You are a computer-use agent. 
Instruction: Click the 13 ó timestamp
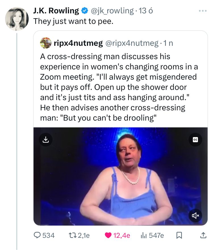tap(147, 11)
